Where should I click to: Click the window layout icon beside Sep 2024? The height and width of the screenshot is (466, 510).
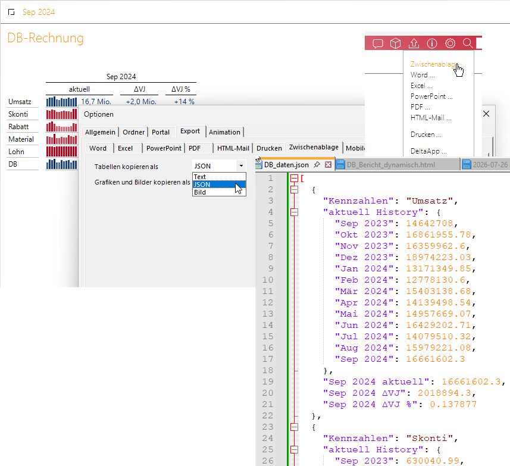[x=11, y=12]
